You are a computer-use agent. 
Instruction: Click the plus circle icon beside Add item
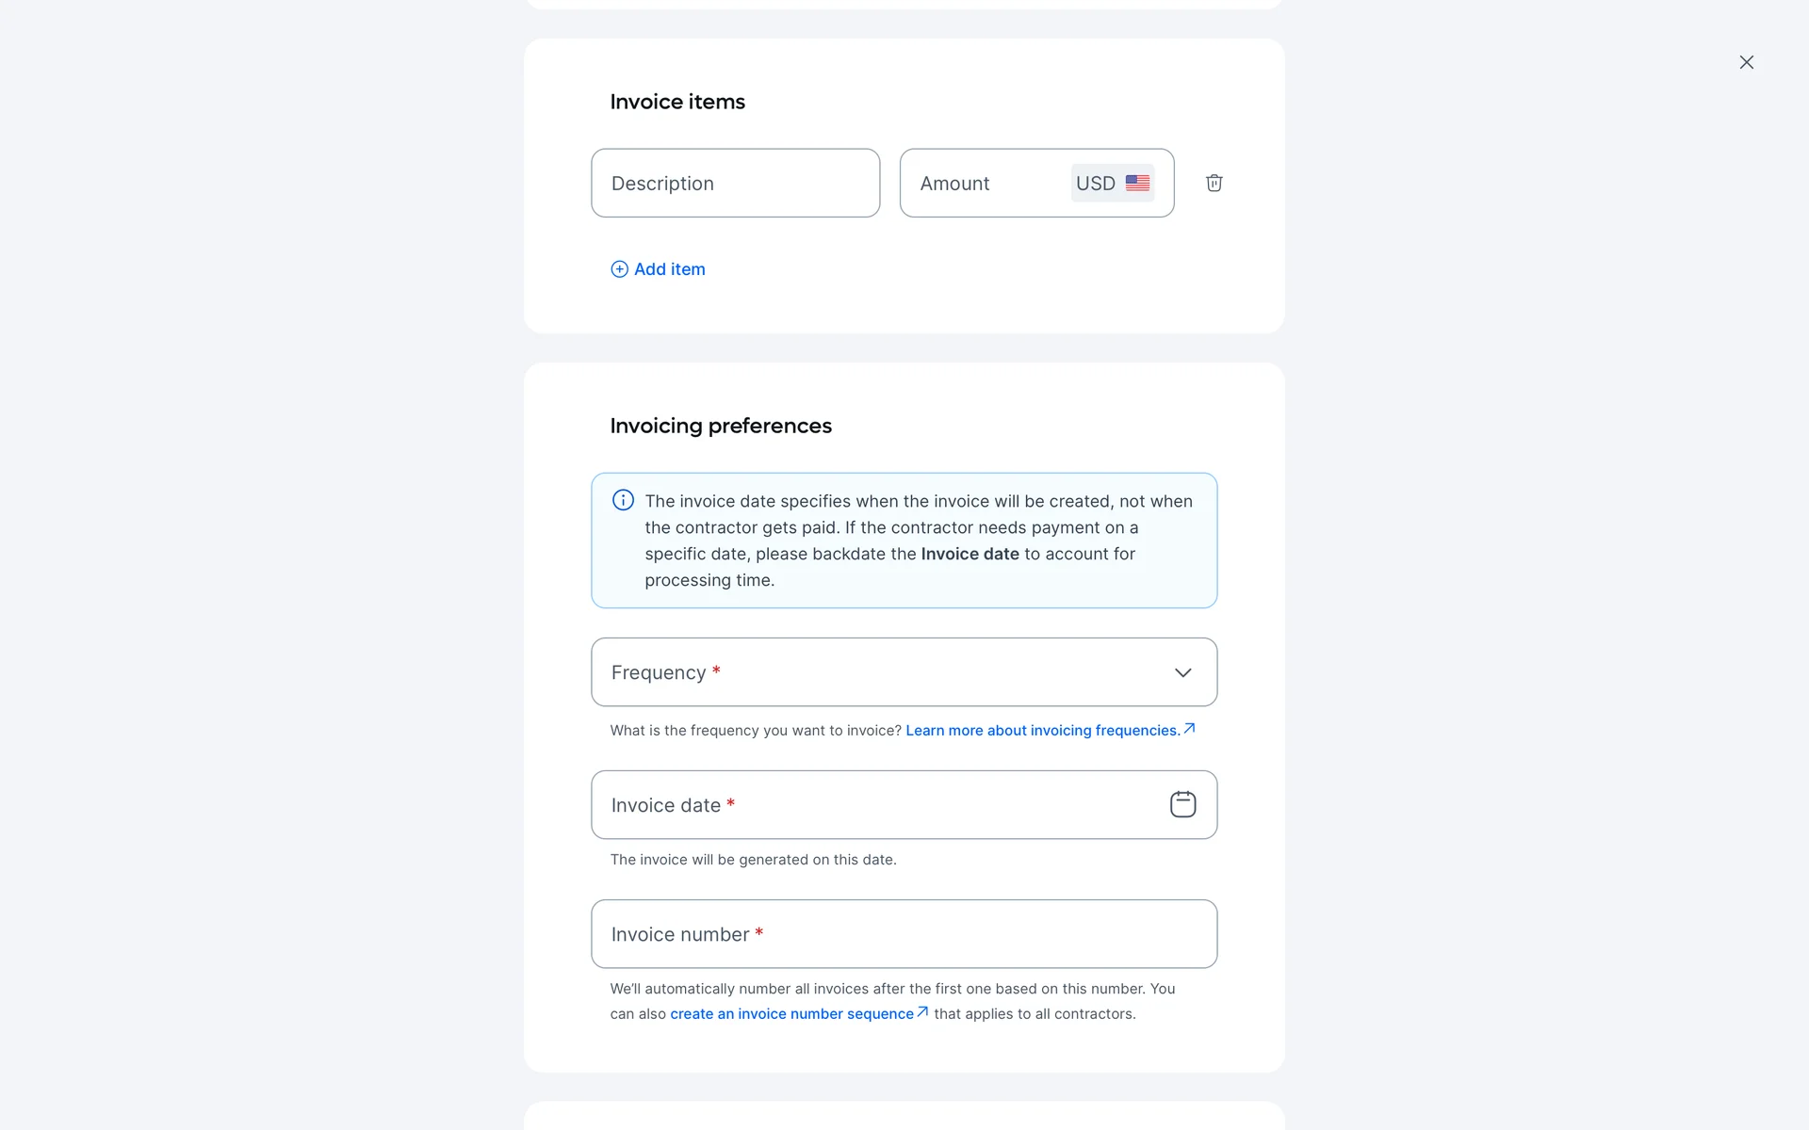click(619, 269)
